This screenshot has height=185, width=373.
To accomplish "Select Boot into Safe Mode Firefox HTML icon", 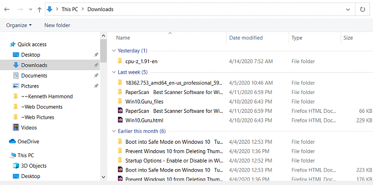I will pos(120,170).
